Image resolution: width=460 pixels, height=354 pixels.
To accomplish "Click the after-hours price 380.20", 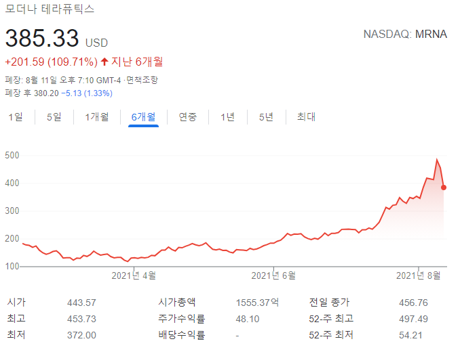I will click(46, 93).
